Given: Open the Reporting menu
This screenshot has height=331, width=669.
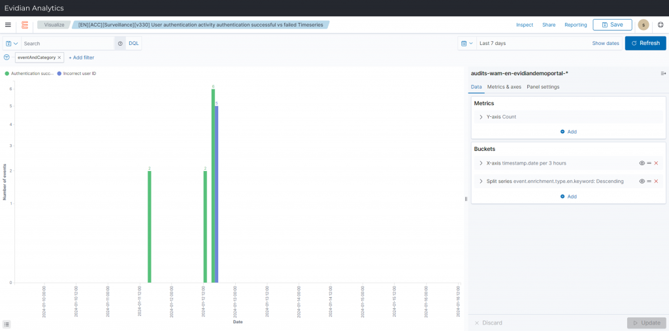Looking at the screenshot, I should 576,25.
